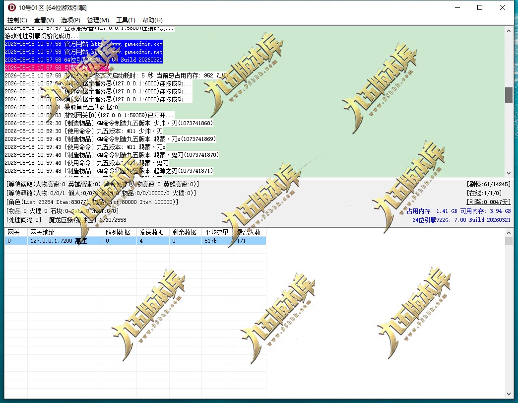This screenshot has width=518, height=403.
Task: Click the [刷怪:61/14245] status text
Action: tap(489, 184)
